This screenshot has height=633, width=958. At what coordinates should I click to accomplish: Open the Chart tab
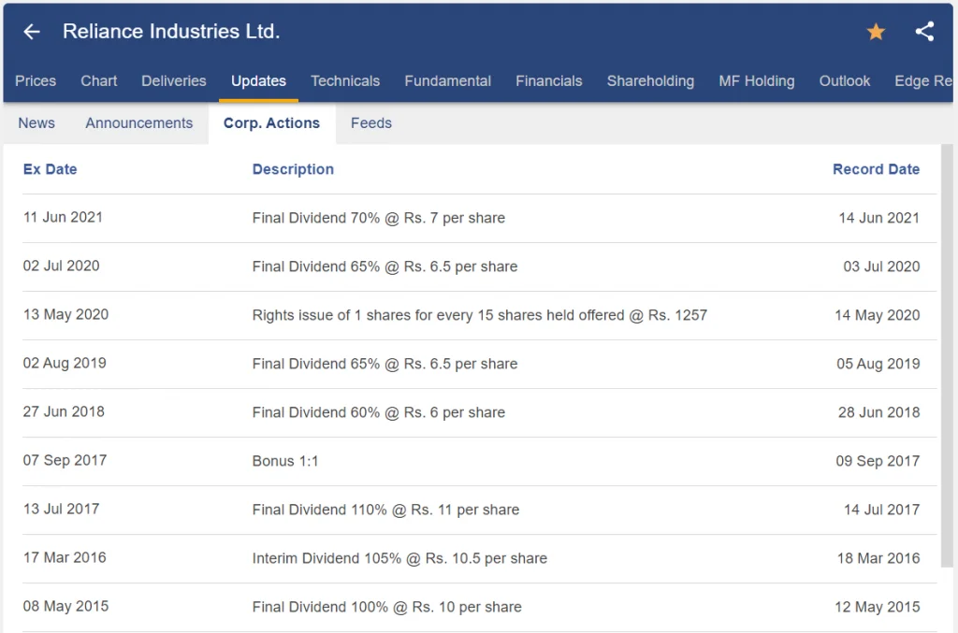click(99, 81)
